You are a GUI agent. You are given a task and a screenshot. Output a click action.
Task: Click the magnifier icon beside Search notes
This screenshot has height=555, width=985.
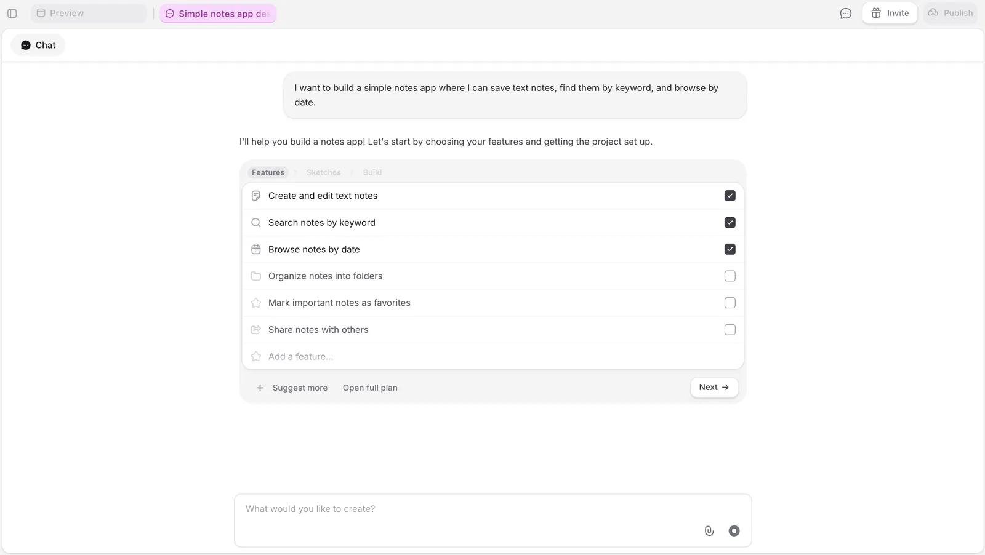[256, 223]
